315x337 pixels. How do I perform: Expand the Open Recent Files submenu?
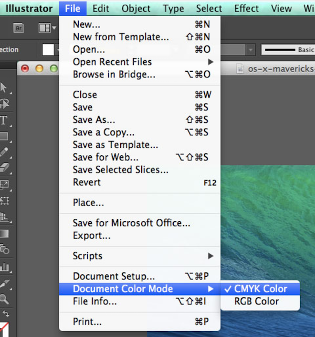click(x=140, y=62)
